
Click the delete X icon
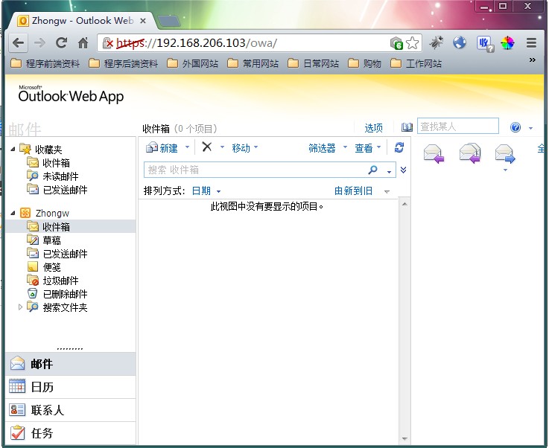207,147
